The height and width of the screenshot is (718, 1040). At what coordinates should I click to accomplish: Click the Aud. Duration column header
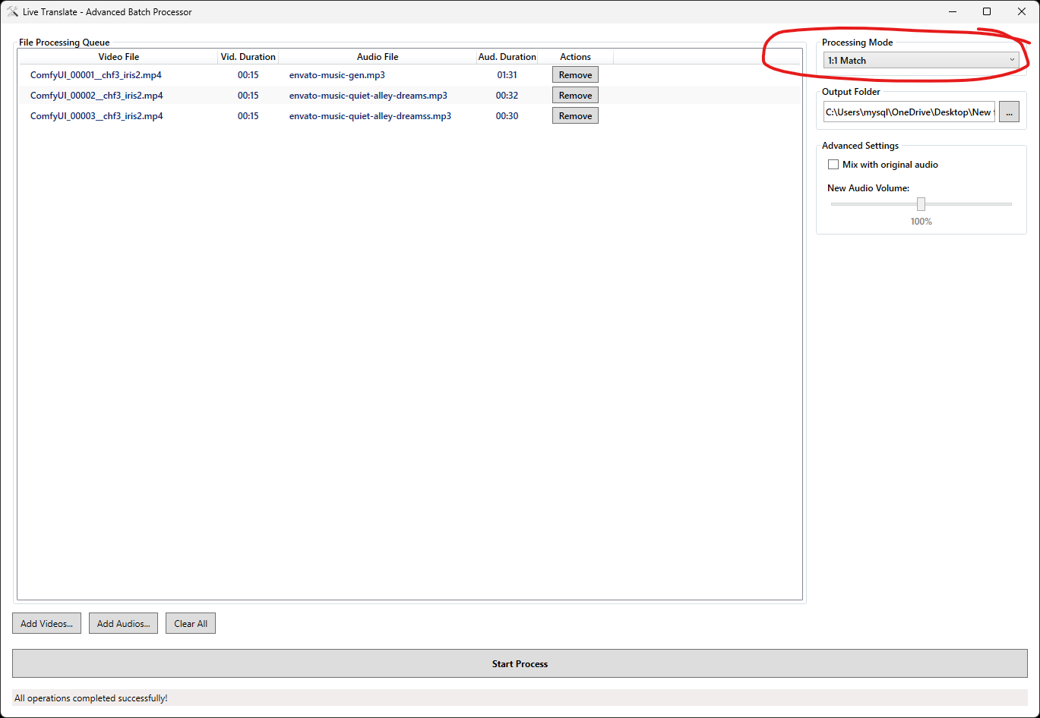click(x=507, y=57)
